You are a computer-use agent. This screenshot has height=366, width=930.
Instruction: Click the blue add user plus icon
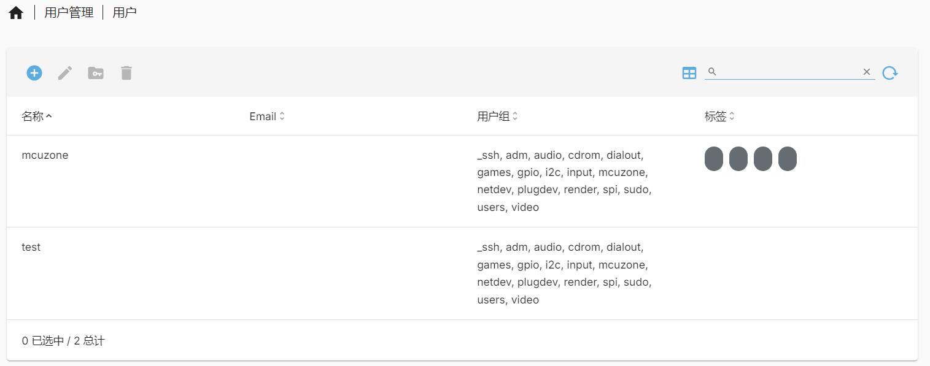[34, 73]
